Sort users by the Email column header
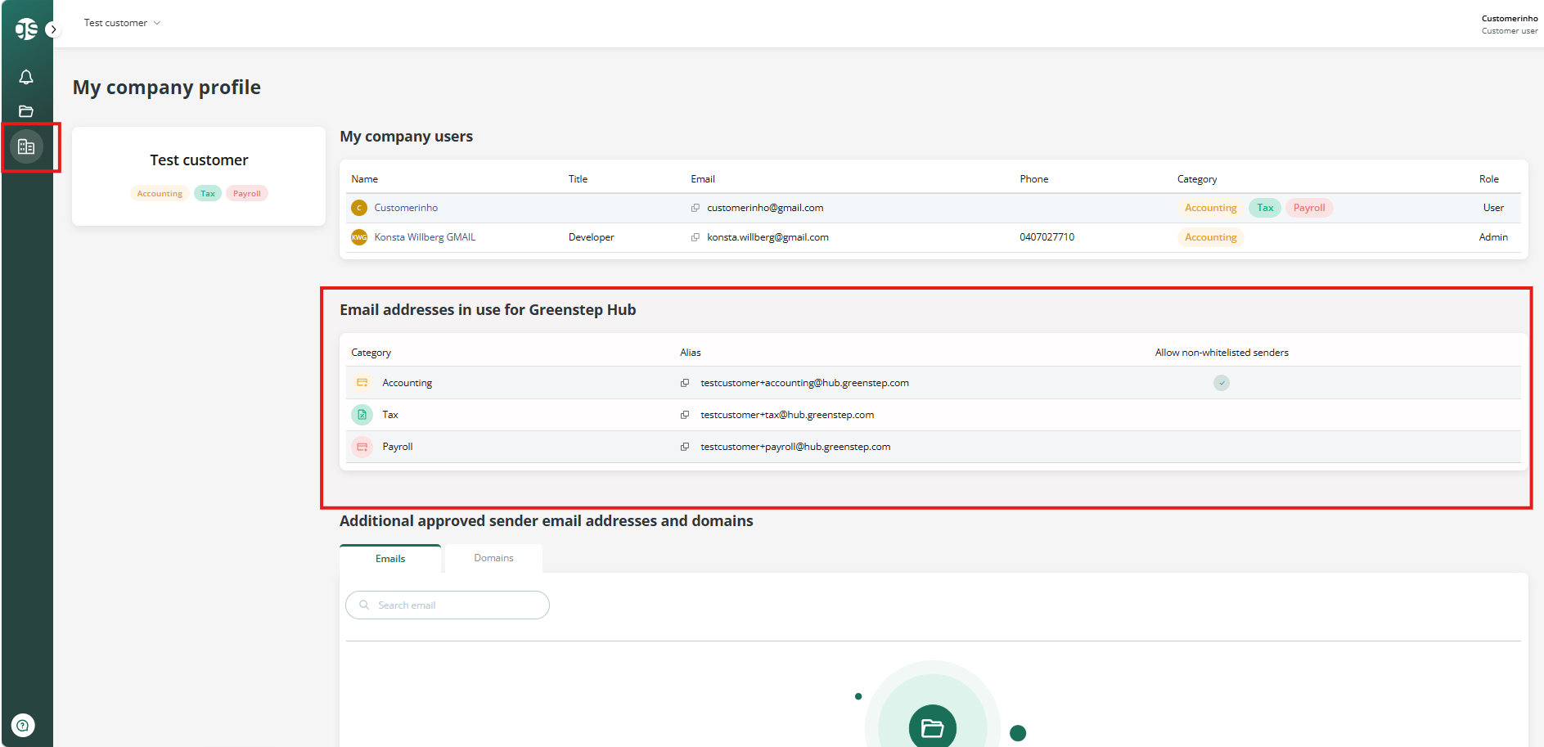This screenshot has height=747, width=1544. pos(703,179)
